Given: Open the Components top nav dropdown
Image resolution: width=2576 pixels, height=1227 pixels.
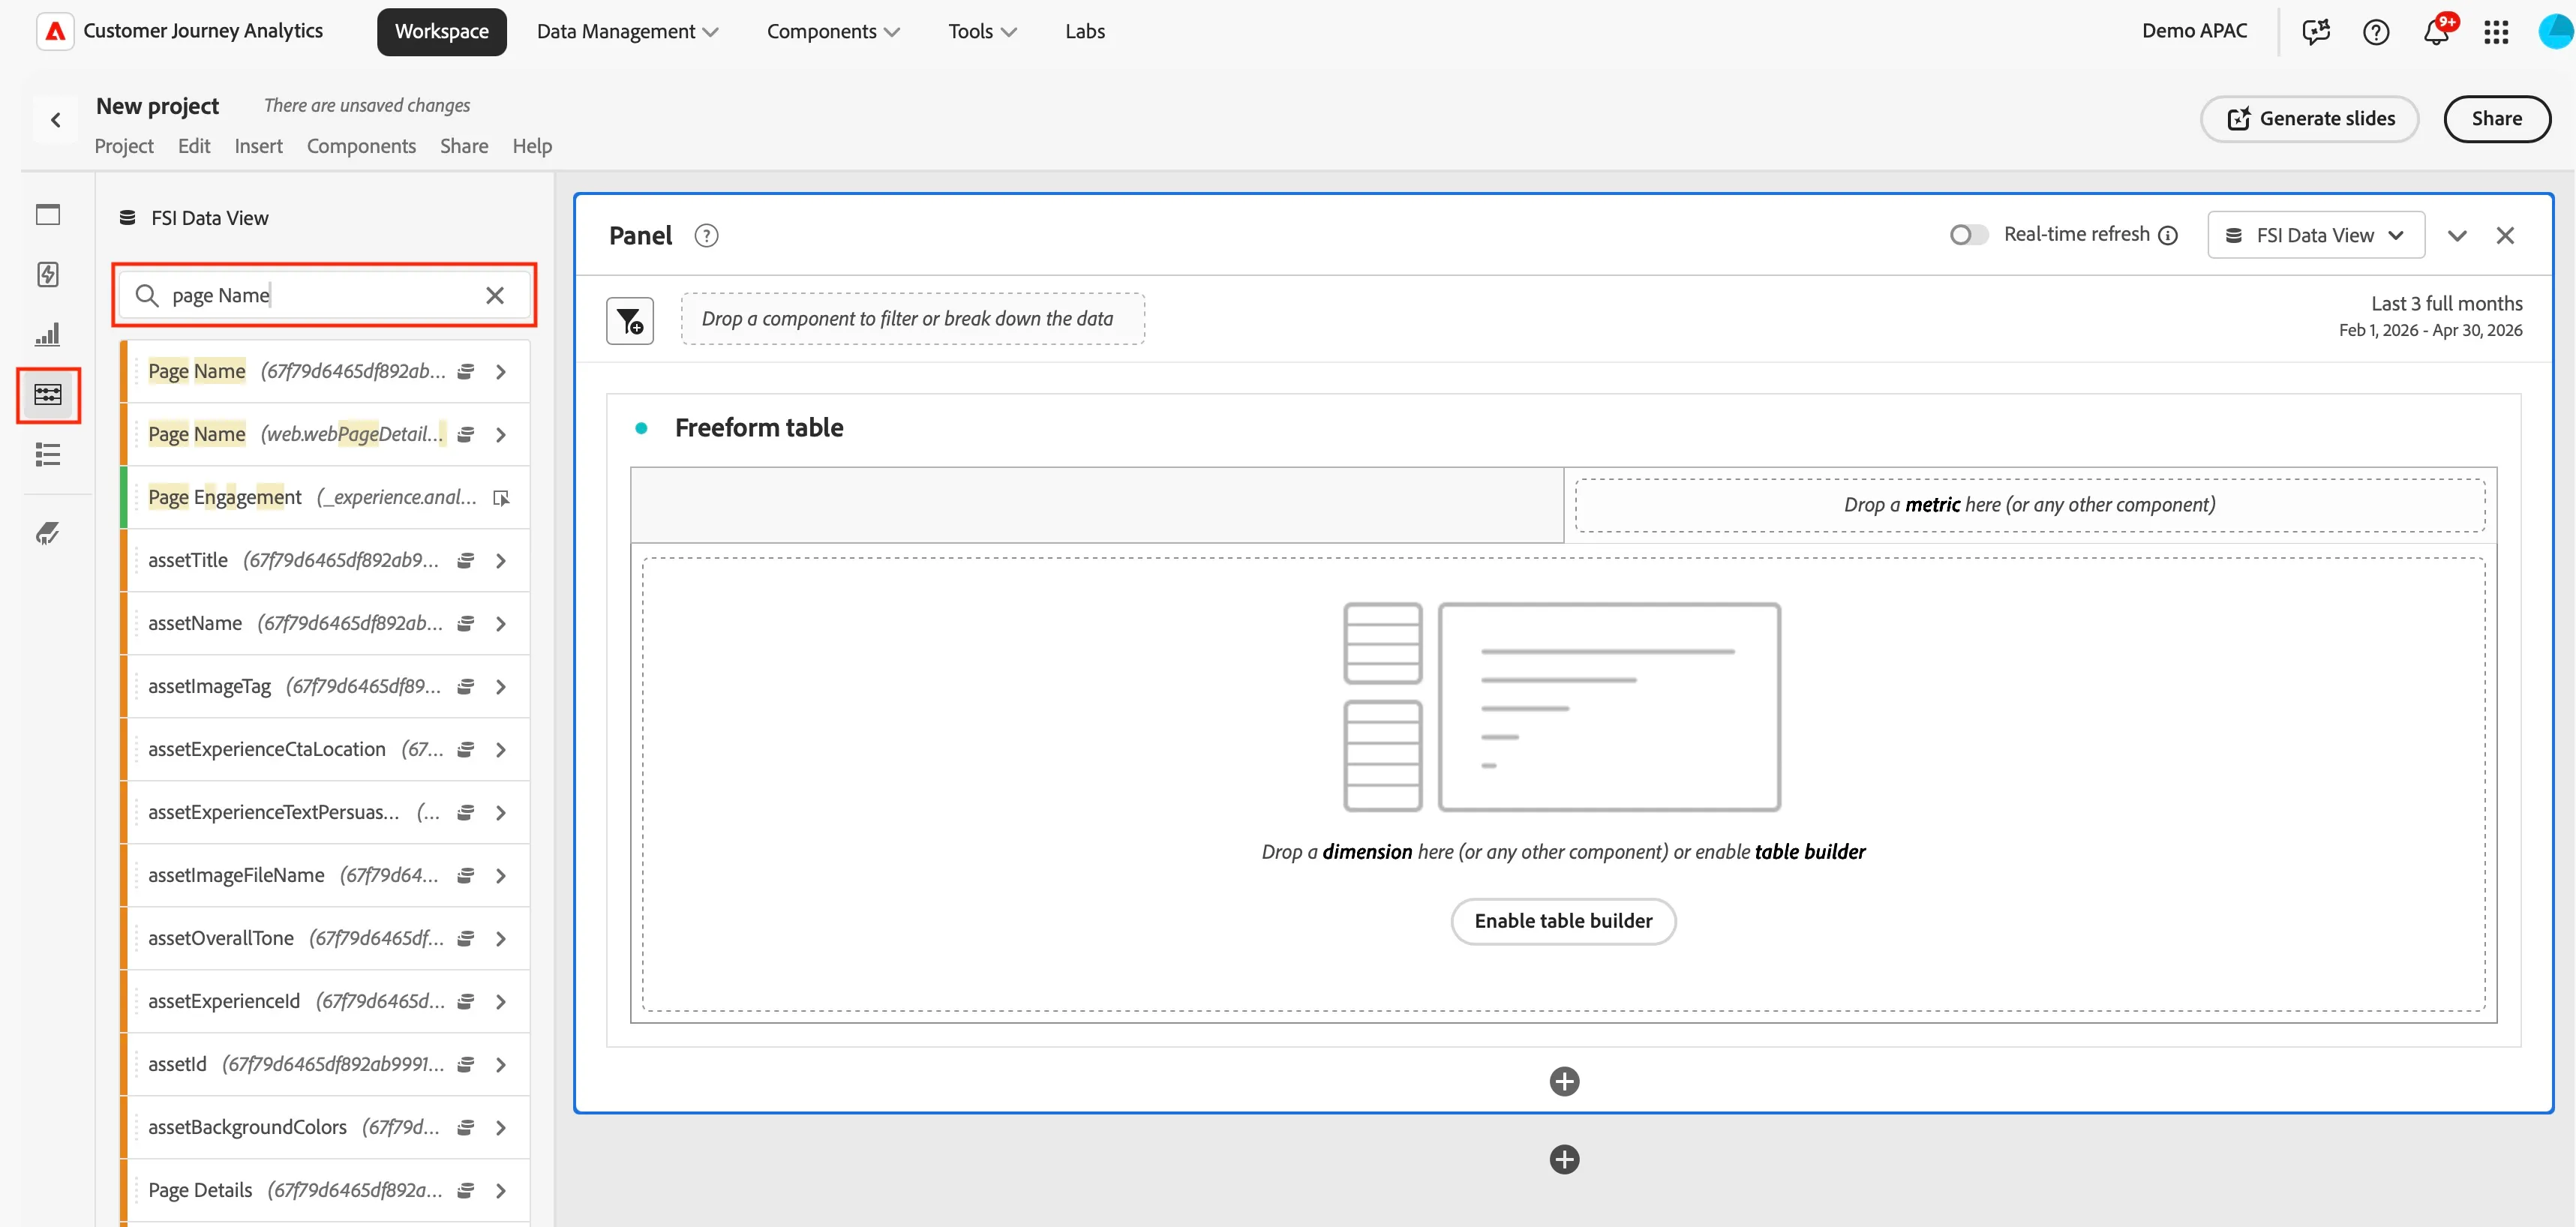Looking at the screenshot, I should 833,32.
